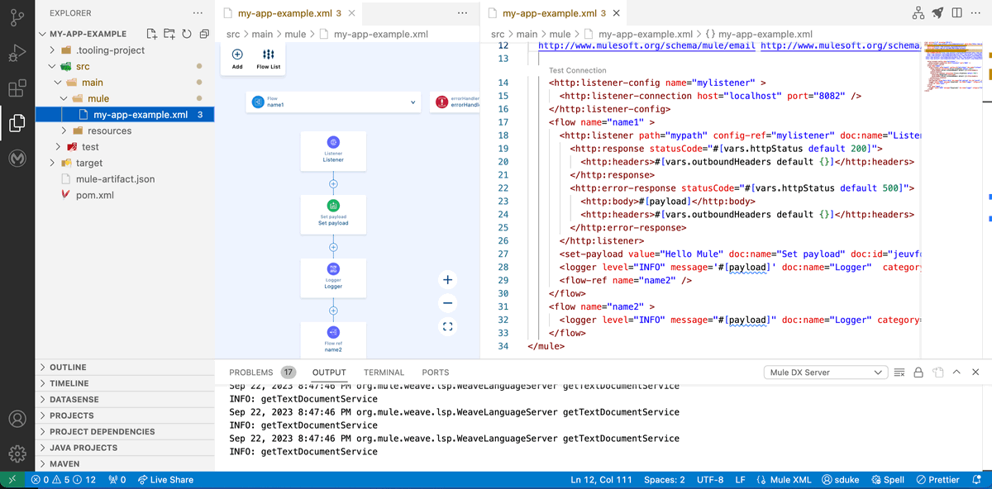Image resolution: width=992 pixels, height=489 pixels.
Task: Open the Spell checker status item
Action: 889,480
